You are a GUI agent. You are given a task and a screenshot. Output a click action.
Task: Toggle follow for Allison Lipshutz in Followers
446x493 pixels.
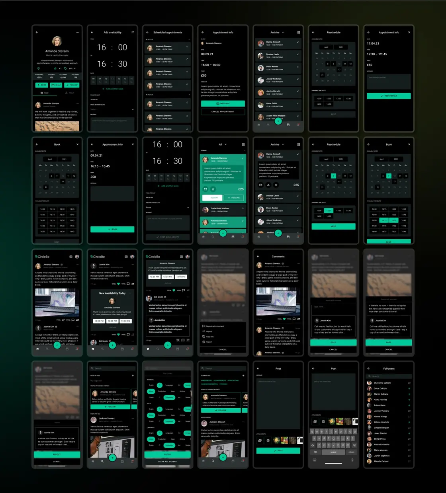coord(409,422)
